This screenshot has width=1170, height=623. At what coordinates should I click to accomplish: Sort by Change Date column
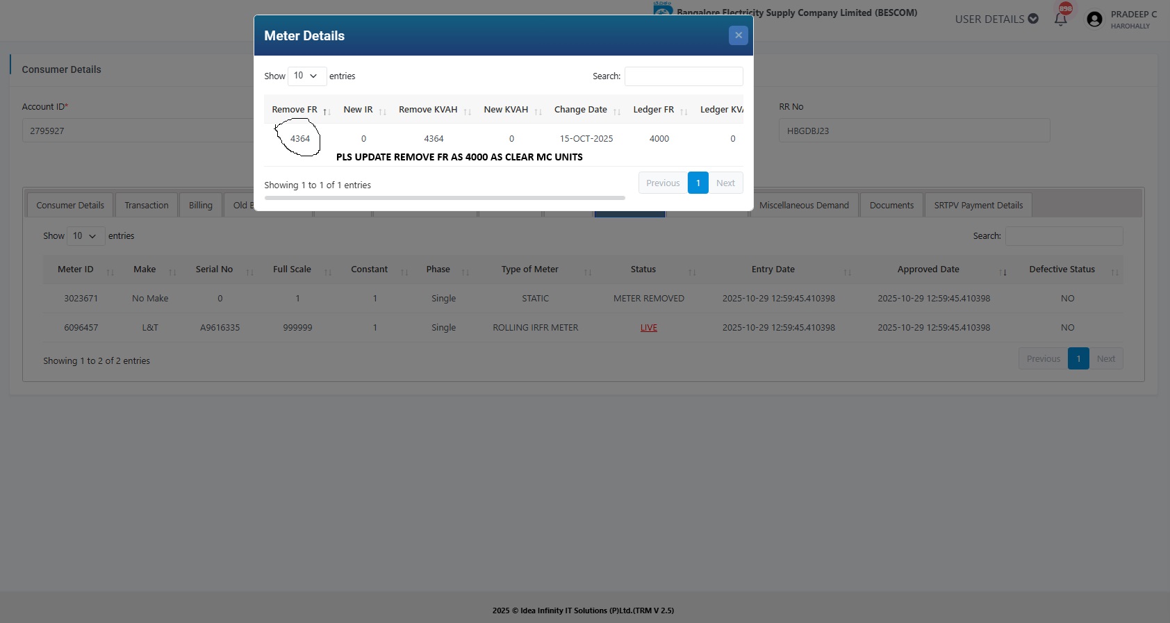coord(586,110)
